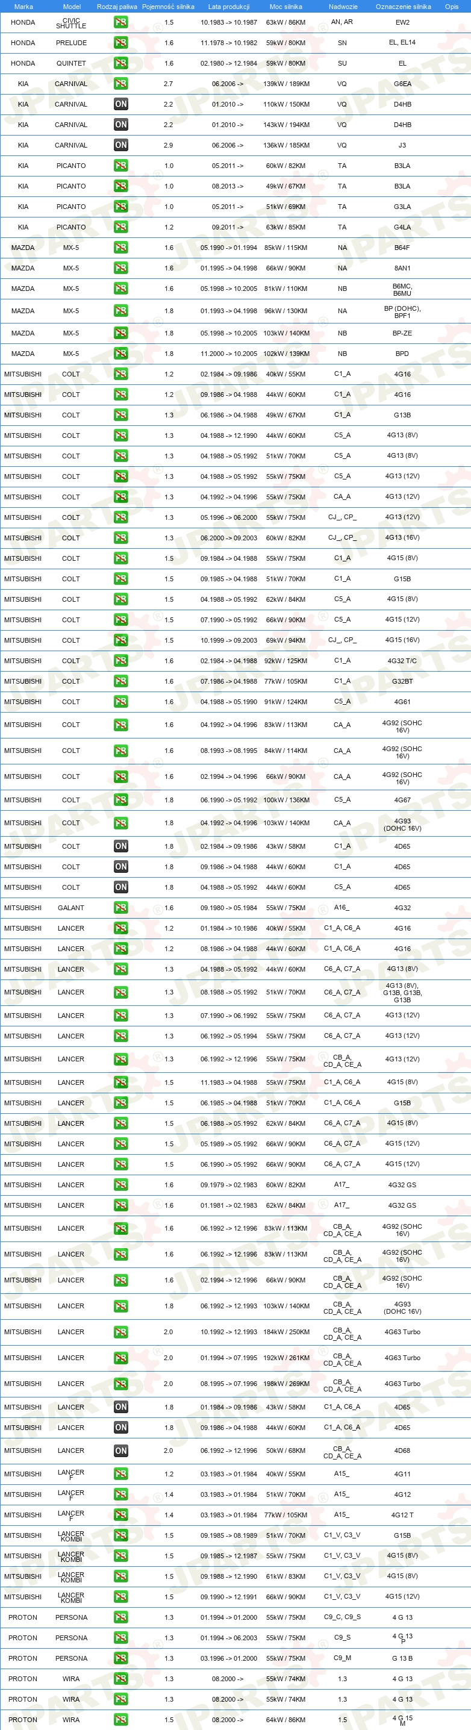The width and height of the screenshot is (471, 1730).
Task: Select the petrol icon in the MX-5 8AN1 row
Action: point(121,268)
